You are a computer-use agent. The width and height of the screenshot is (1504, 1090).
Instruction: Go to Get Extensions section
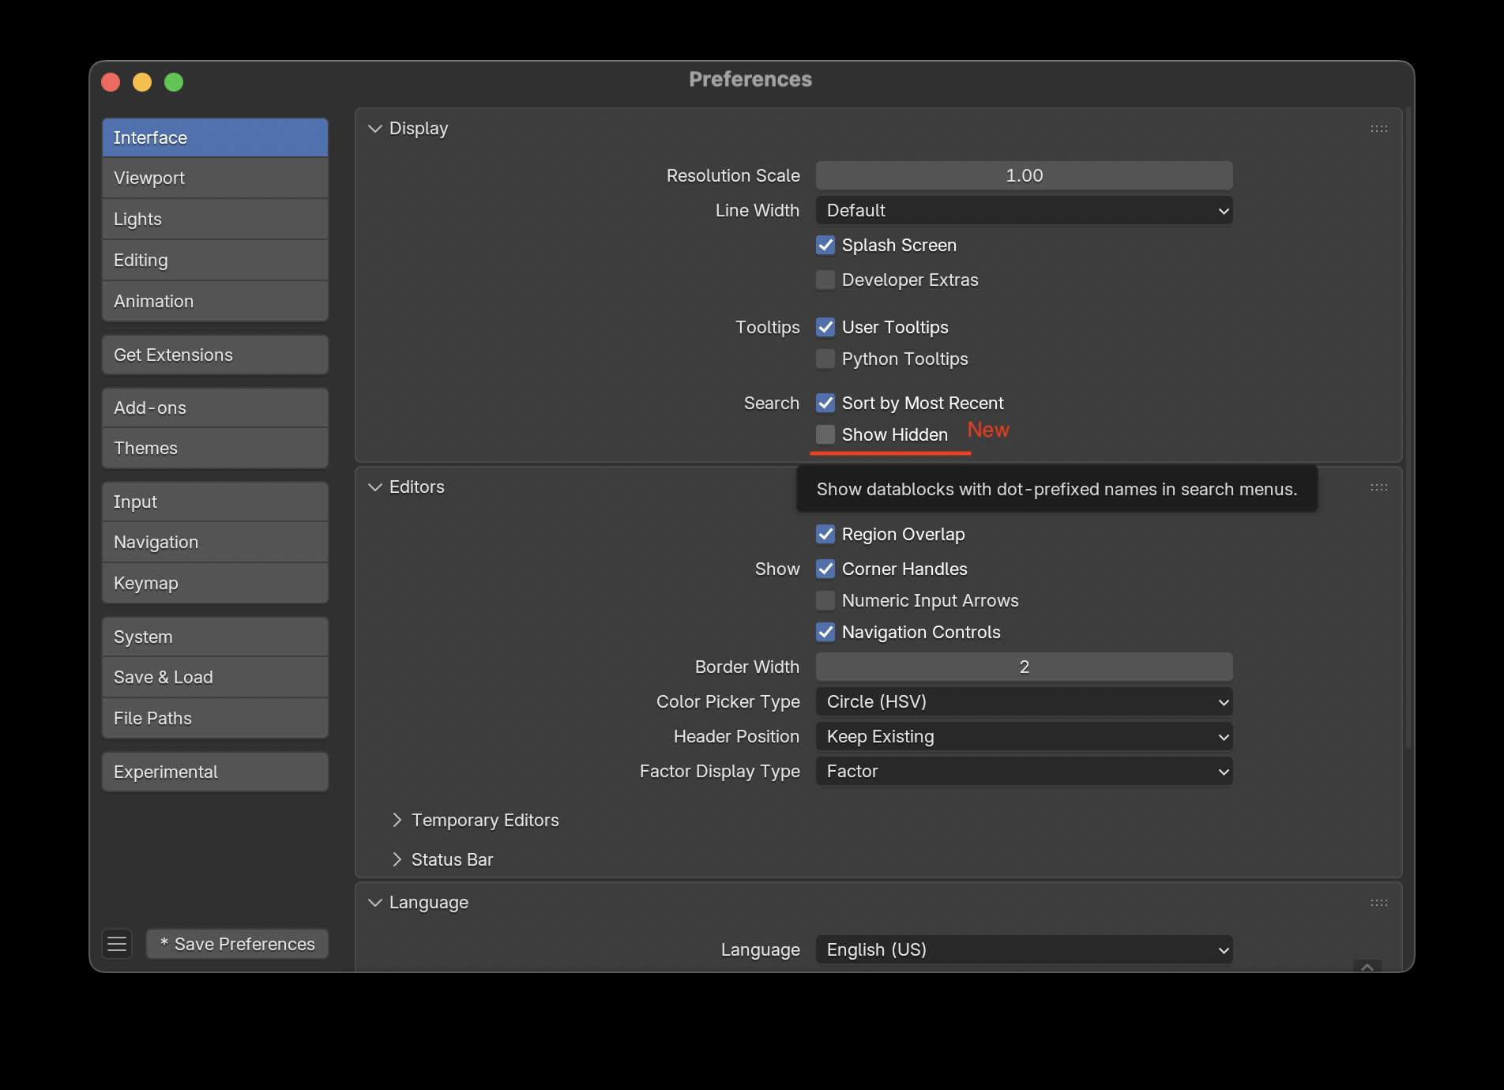pos(215,355)
